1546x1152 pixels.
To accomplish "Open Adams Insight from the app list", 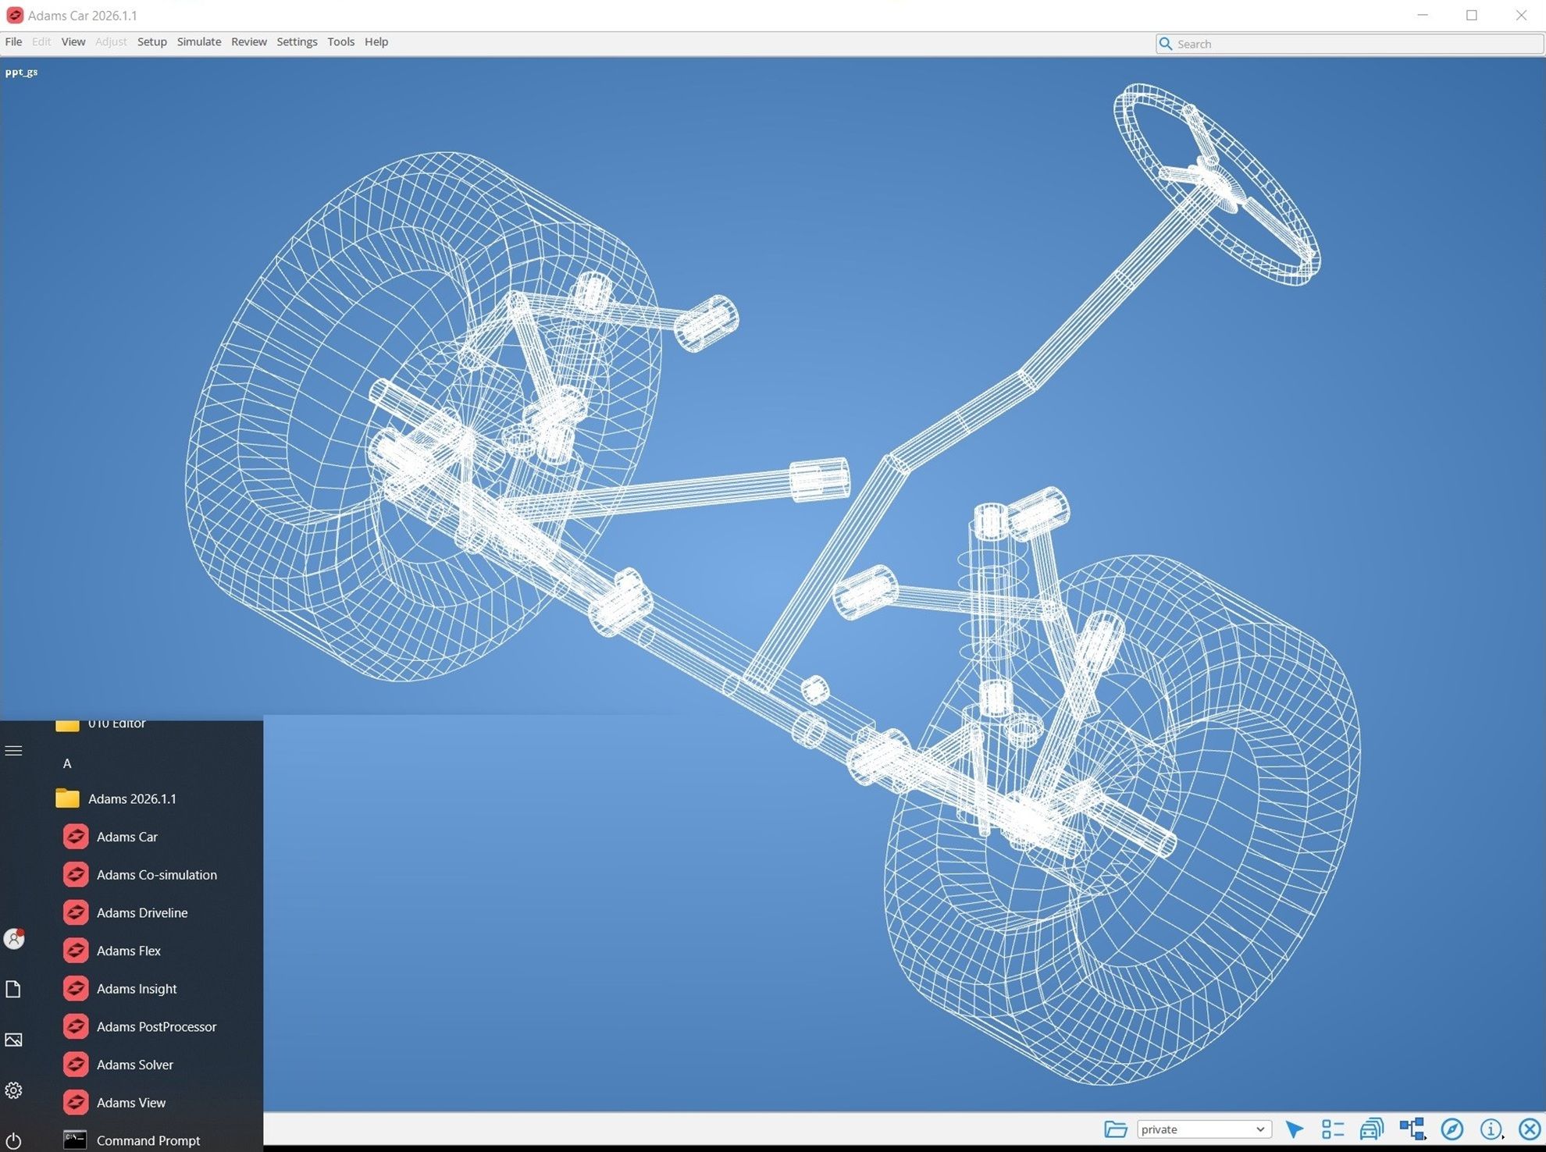I will point(137,988).
